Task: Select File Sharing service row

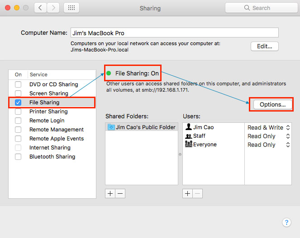Action: pyautogui.click(x=52, y=103)
